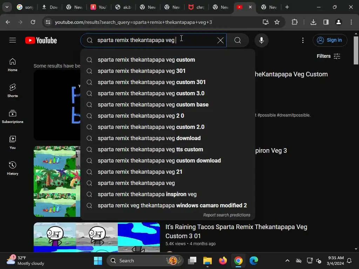This screenshot has width=359, height=269.
Task: Open History in the sidebar
Action: coord(13,168)
